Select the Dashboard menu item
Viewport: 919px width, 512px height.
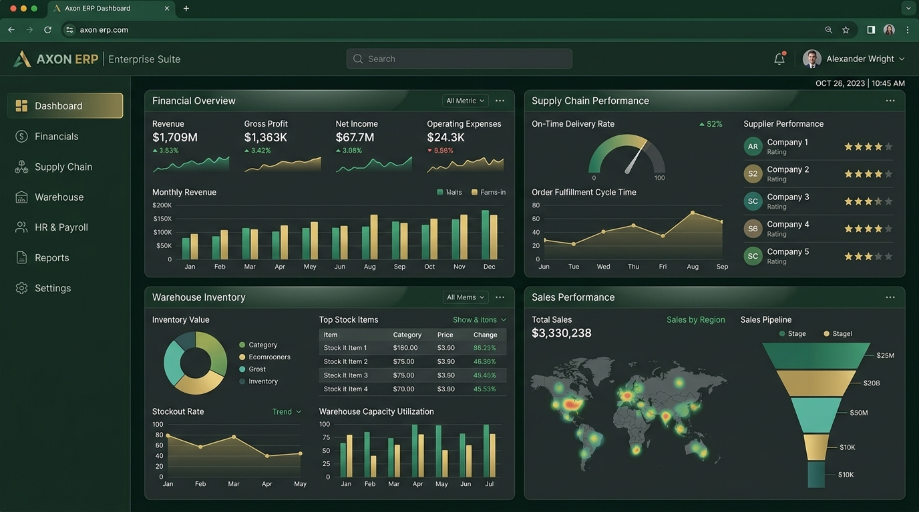(x=65, y=105)
